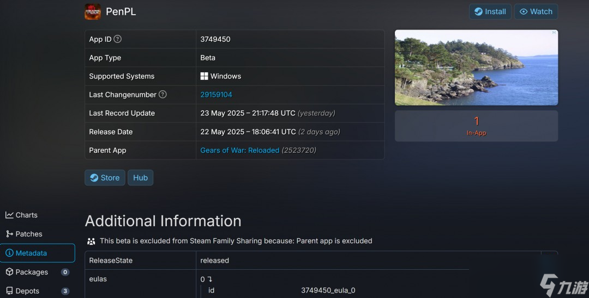Viewport: 589px width, 298px height.
Task: Click the PenPL app logo icon
Action: tap(92, 11)
